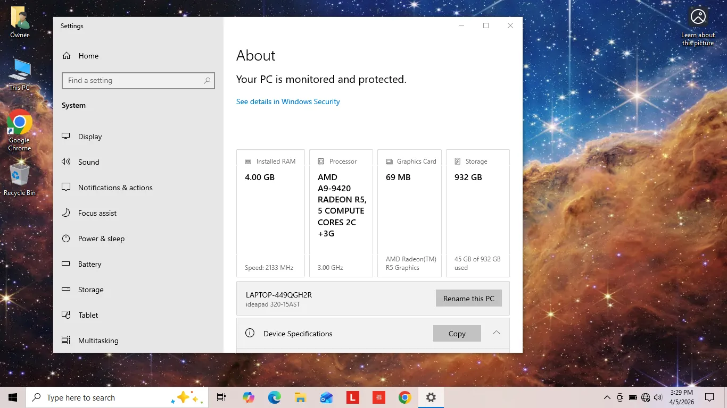Click the Home icon in Settings sidebar
Image resolution: width=727 pixels, height=408 pixels.
coord(67,56)
